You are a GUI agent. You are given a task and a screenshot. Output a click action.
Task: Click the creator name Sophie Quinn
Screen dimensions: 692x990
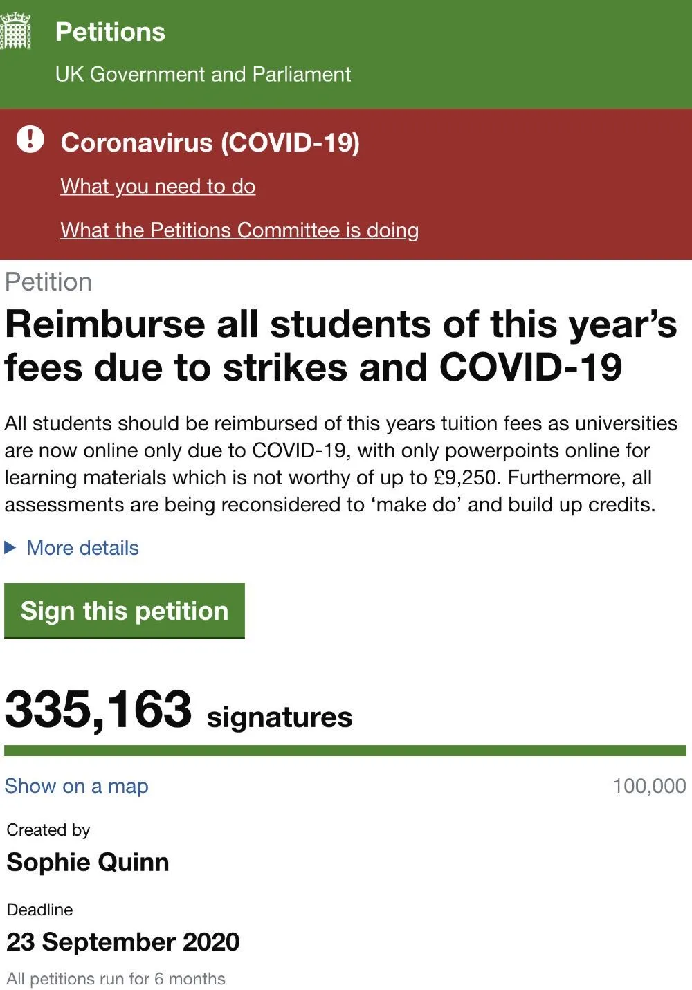coord(88,862)
